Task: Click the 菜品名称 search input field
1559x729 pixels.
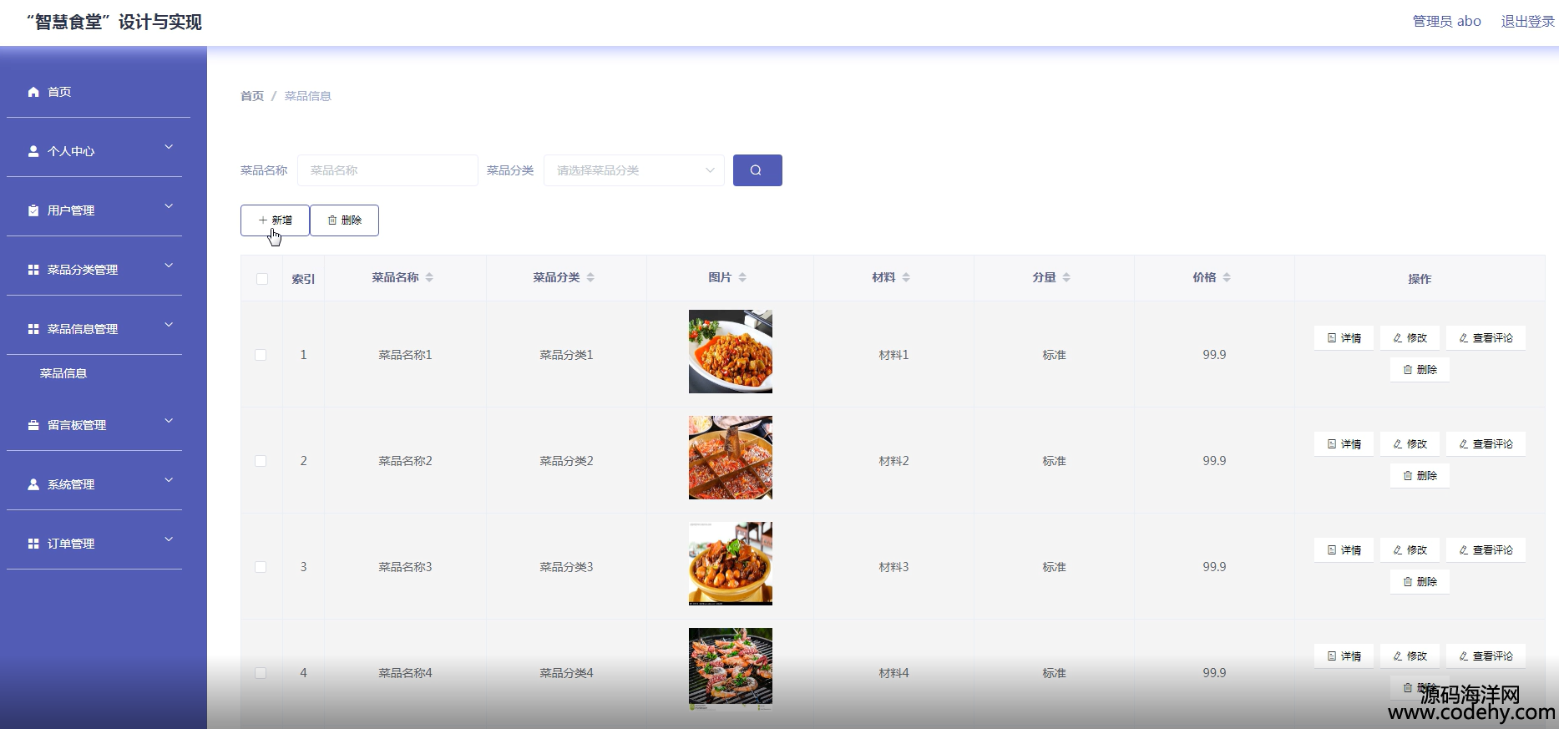Action: [387, 170]
